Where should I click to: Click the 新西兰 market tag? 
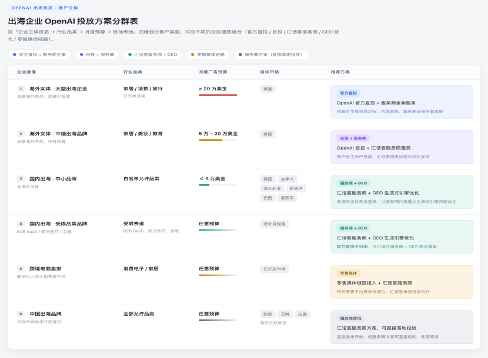pos(296,188)
